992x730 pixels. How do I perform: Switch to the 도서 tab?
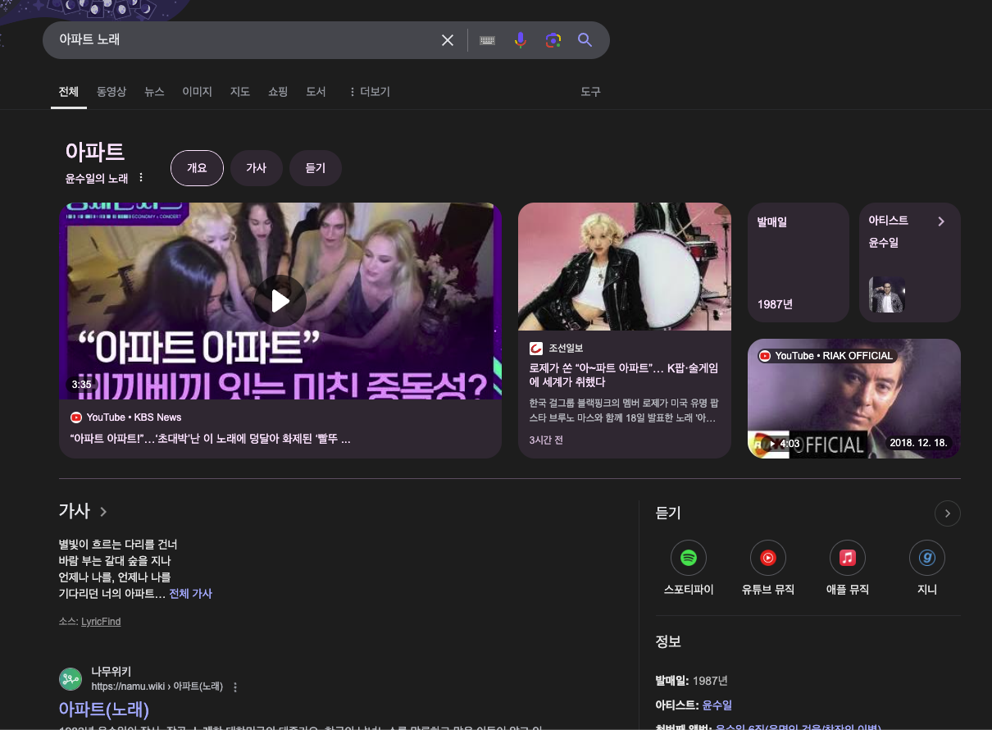(316, 92)
